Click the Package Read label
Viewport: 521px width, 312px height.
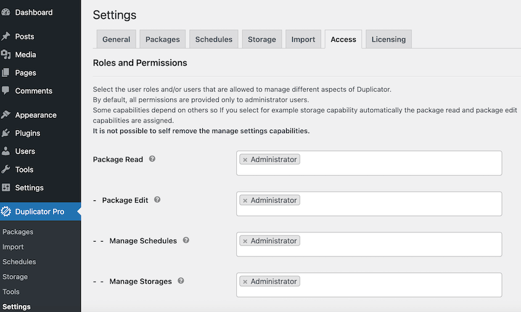pyautogui.click(x=118, y=160)
